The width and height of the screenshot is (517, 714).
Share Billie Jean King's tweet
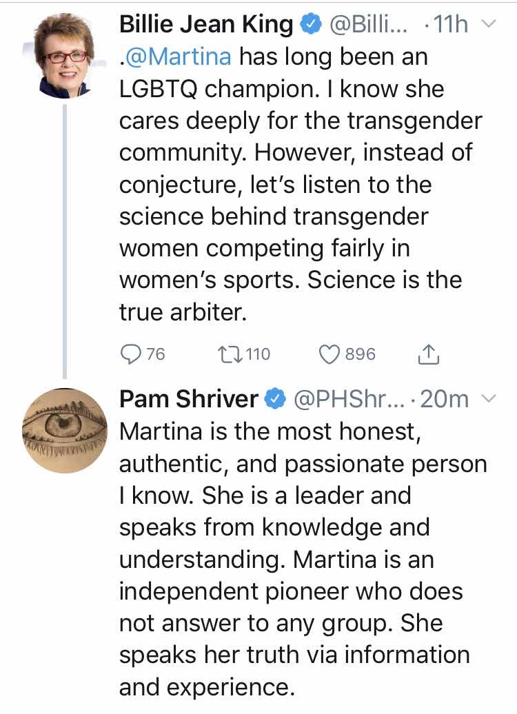429,354
